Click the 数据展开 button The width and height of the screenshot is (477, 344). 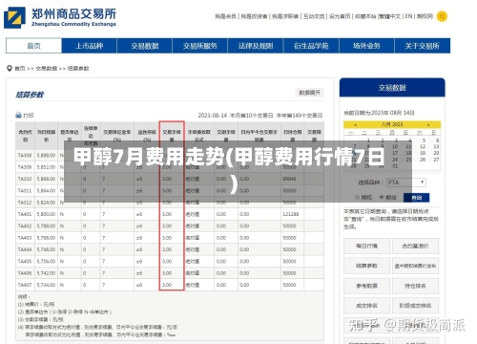(310, 93)
